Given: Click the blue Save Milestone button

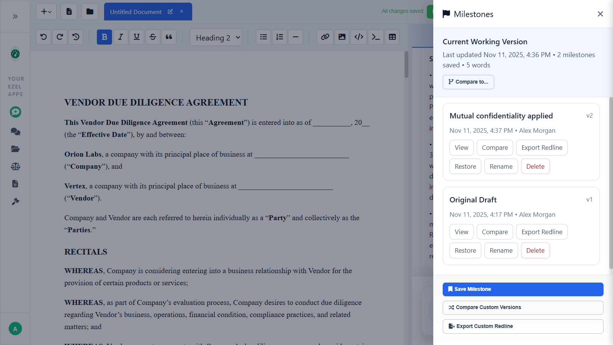Looking at the screenshot, I should [x=523, y=289].
